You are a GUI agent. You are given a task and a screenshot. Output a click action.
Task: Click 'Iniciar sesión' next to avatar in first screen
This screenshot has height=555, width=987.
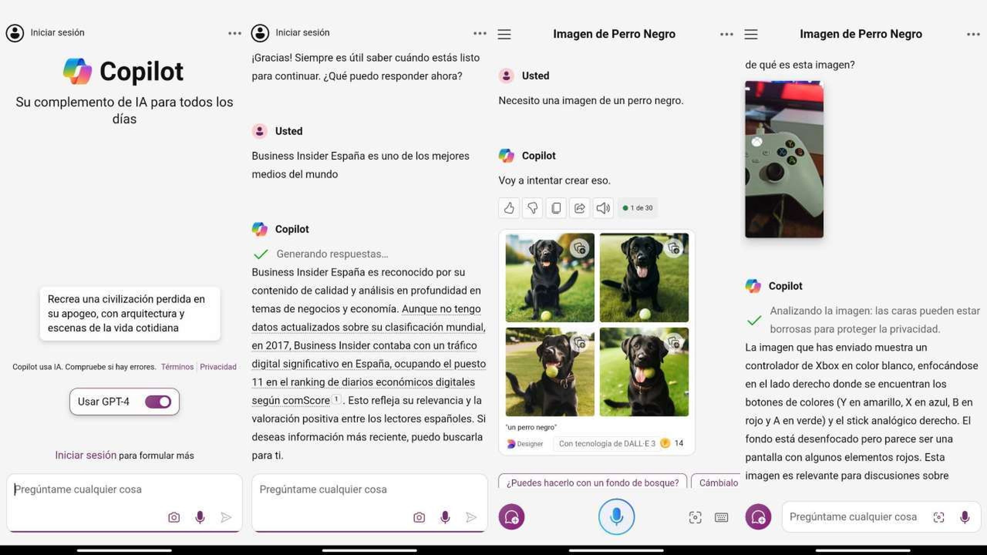(58, 33)
